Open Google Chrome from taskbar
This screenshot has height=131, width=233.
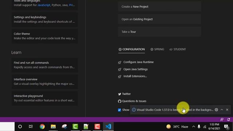point(42,127)
